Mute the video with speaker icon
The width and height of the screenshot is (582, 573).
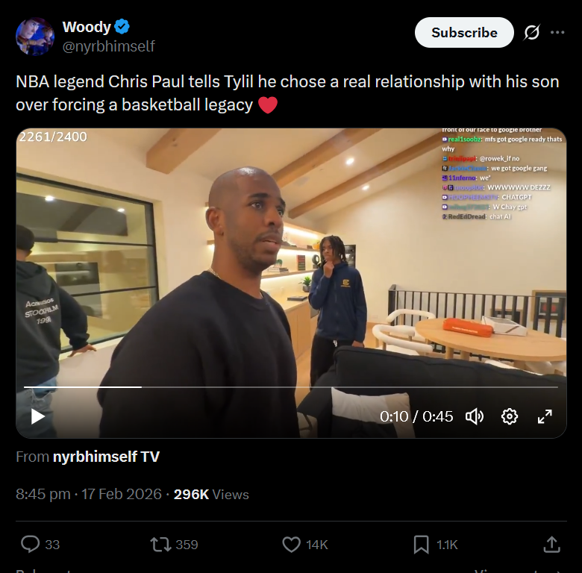pos(475,416)
